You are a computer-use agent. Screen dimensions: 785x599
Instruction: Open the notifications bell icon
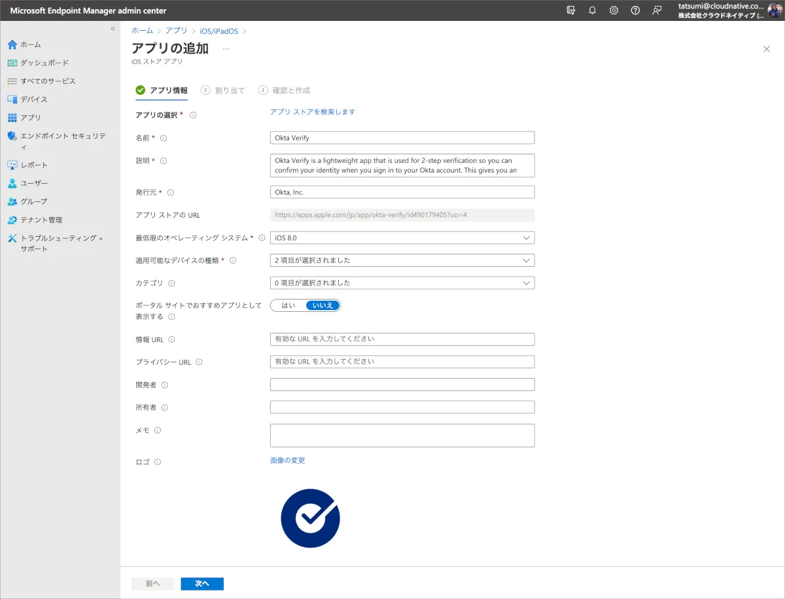[592, 10]
